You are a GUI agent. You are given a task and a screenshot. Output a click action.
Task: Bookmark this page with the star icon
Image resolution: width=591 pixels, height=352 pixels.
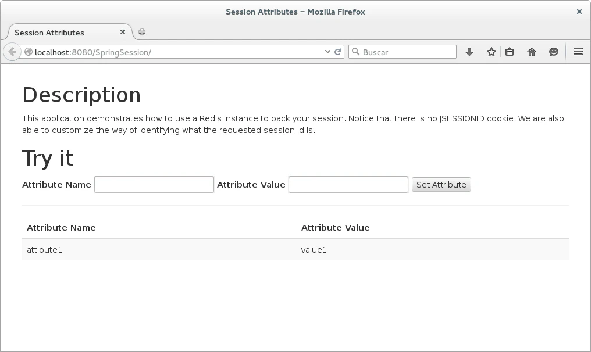pos(492,52)
